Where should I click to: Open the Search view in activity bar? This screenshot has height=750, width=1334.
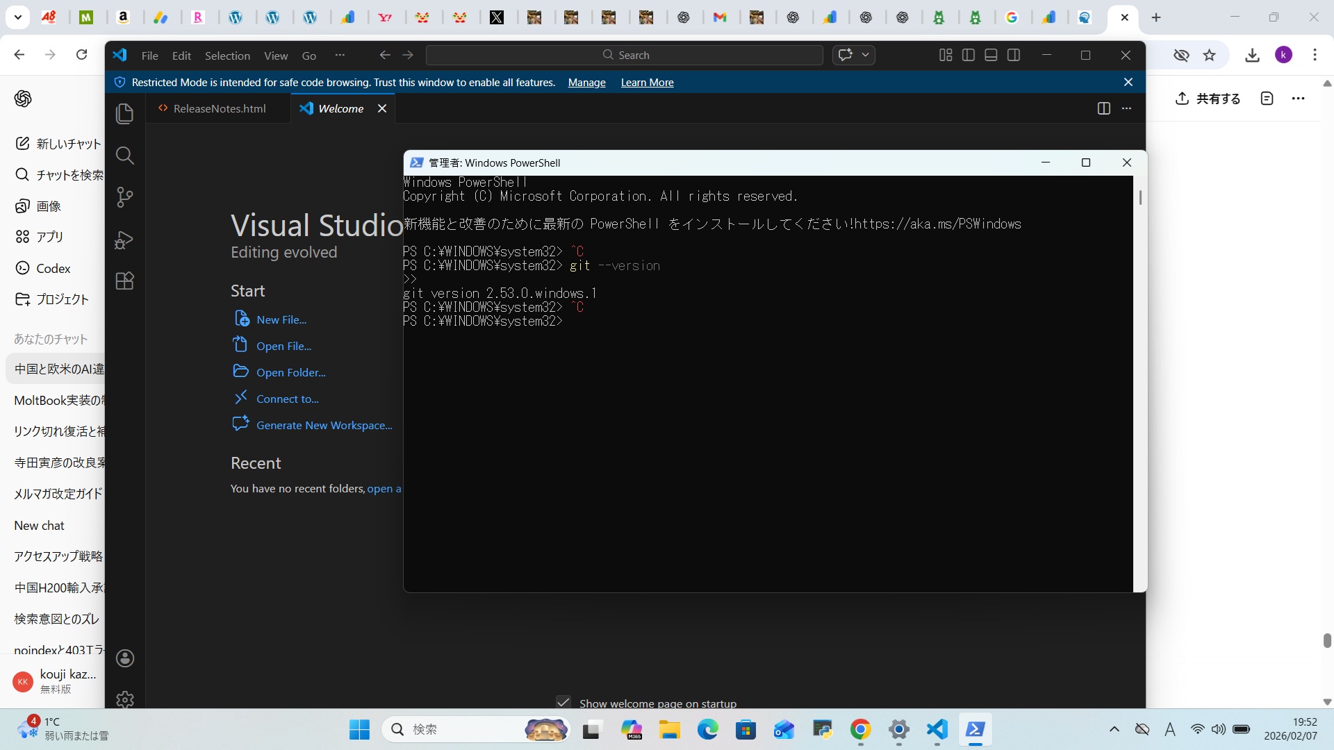click(125, 156)
